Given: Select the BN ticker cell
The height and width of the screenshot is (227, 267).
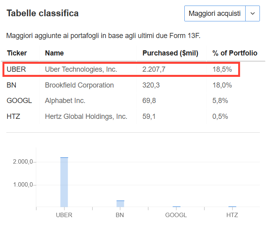Looking at the screenshot, I should tap(11, 85).
